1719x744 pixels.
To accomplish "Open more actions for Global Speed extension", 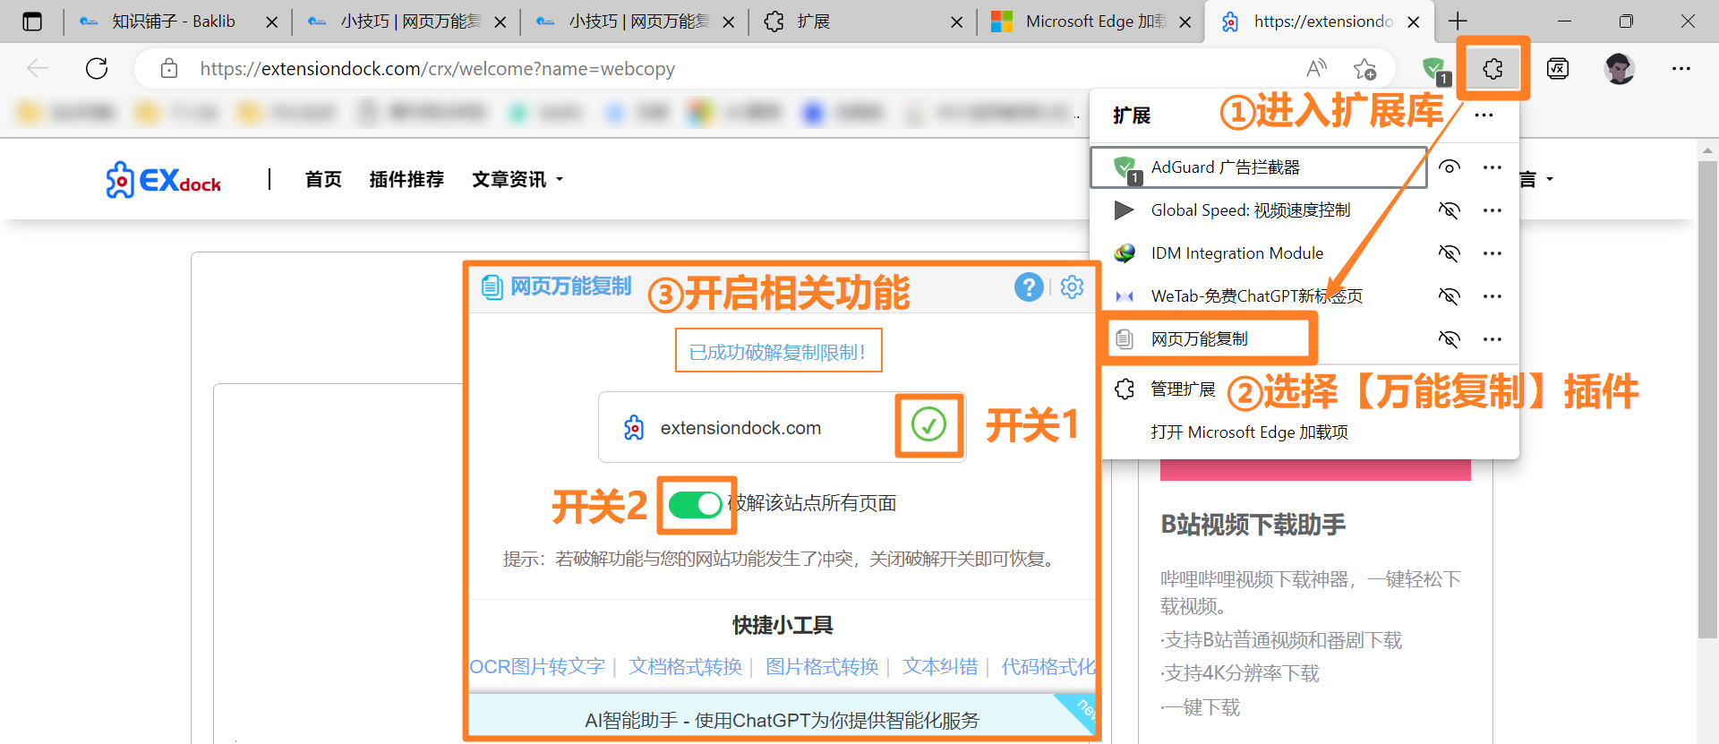I will (1492, 210).
